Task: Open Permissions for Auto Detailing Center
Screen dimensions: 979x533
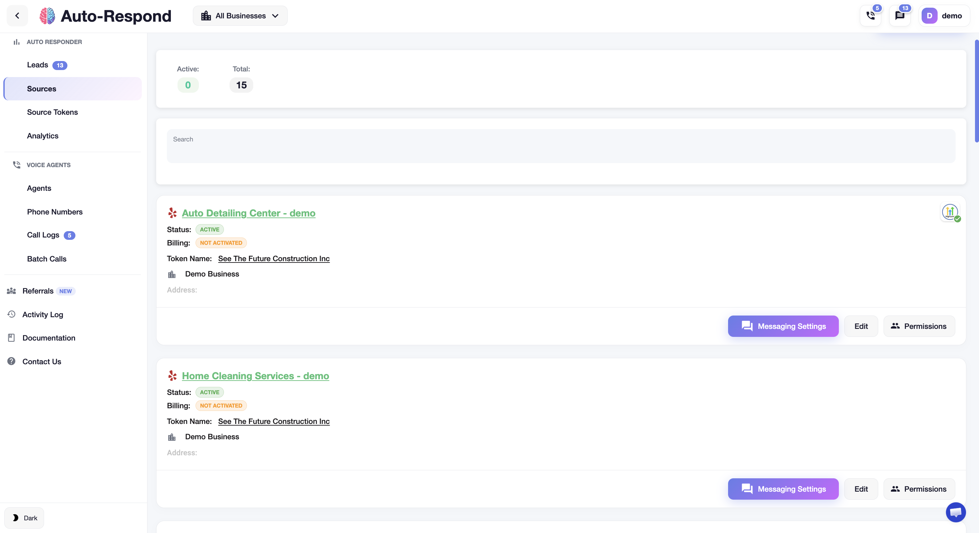Action: 919,326
